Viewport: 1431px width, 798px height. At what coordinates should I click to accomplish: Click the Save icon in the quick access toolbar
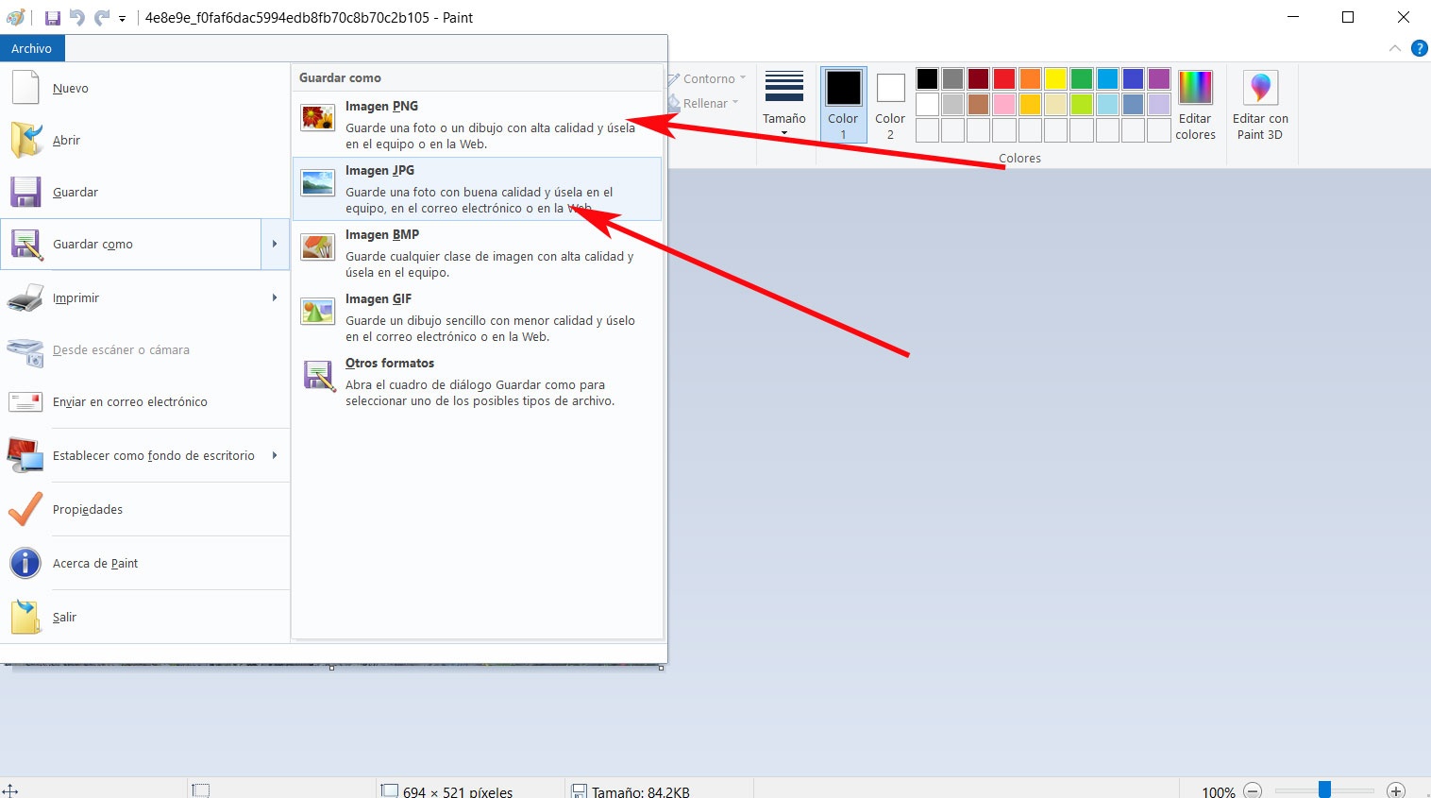point(53,18)
